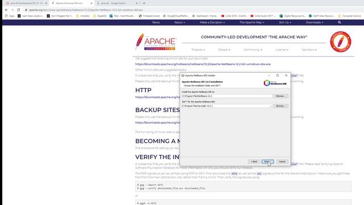Click the Apache Software Foundation logo

click(156, 42)
